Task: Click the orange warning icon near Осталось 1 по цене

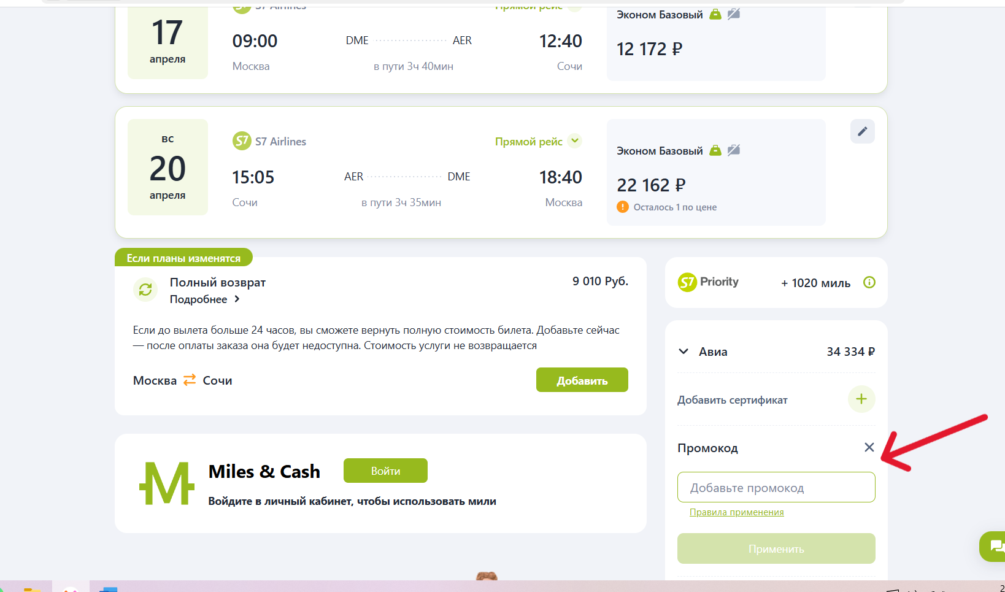Action: coord(623,207)
